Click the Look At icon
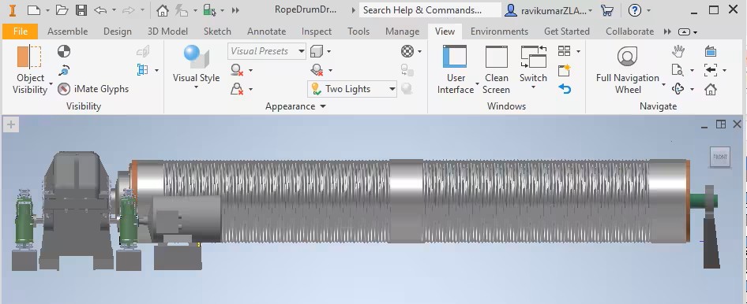Viewport: 747px width, 304px height. pyautogui.click(x=711, y=51)
